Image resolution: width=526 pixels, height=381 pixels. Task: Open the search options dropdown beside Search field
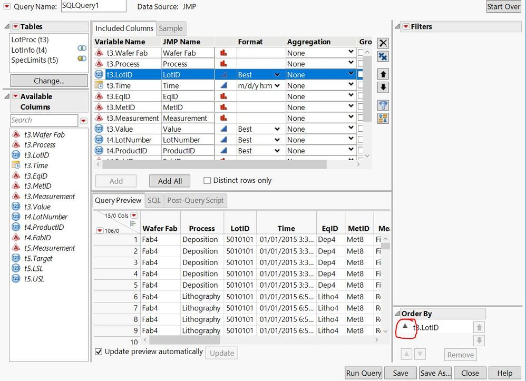[x=83, y=121]
